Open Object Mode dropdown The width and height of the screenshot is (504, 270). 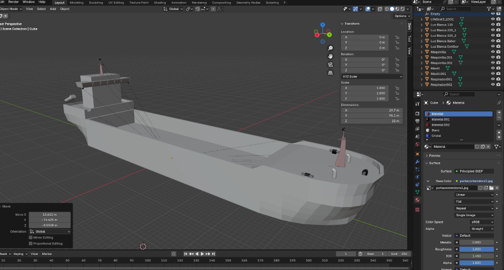click(x=11, y=9)
